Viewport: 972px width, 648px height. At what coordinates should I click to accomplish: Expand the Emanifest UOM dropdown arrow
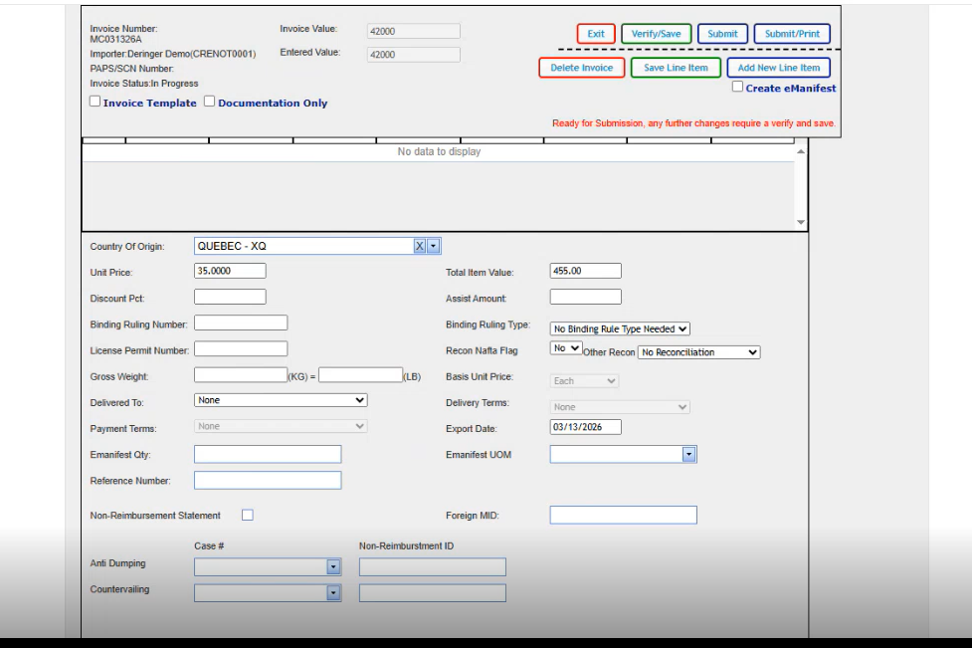pyautogui.click(x=688, y=454)
